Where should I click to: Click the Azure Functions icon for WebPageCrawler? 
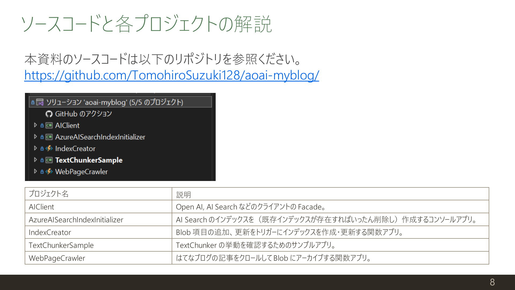tap(49, 171)
